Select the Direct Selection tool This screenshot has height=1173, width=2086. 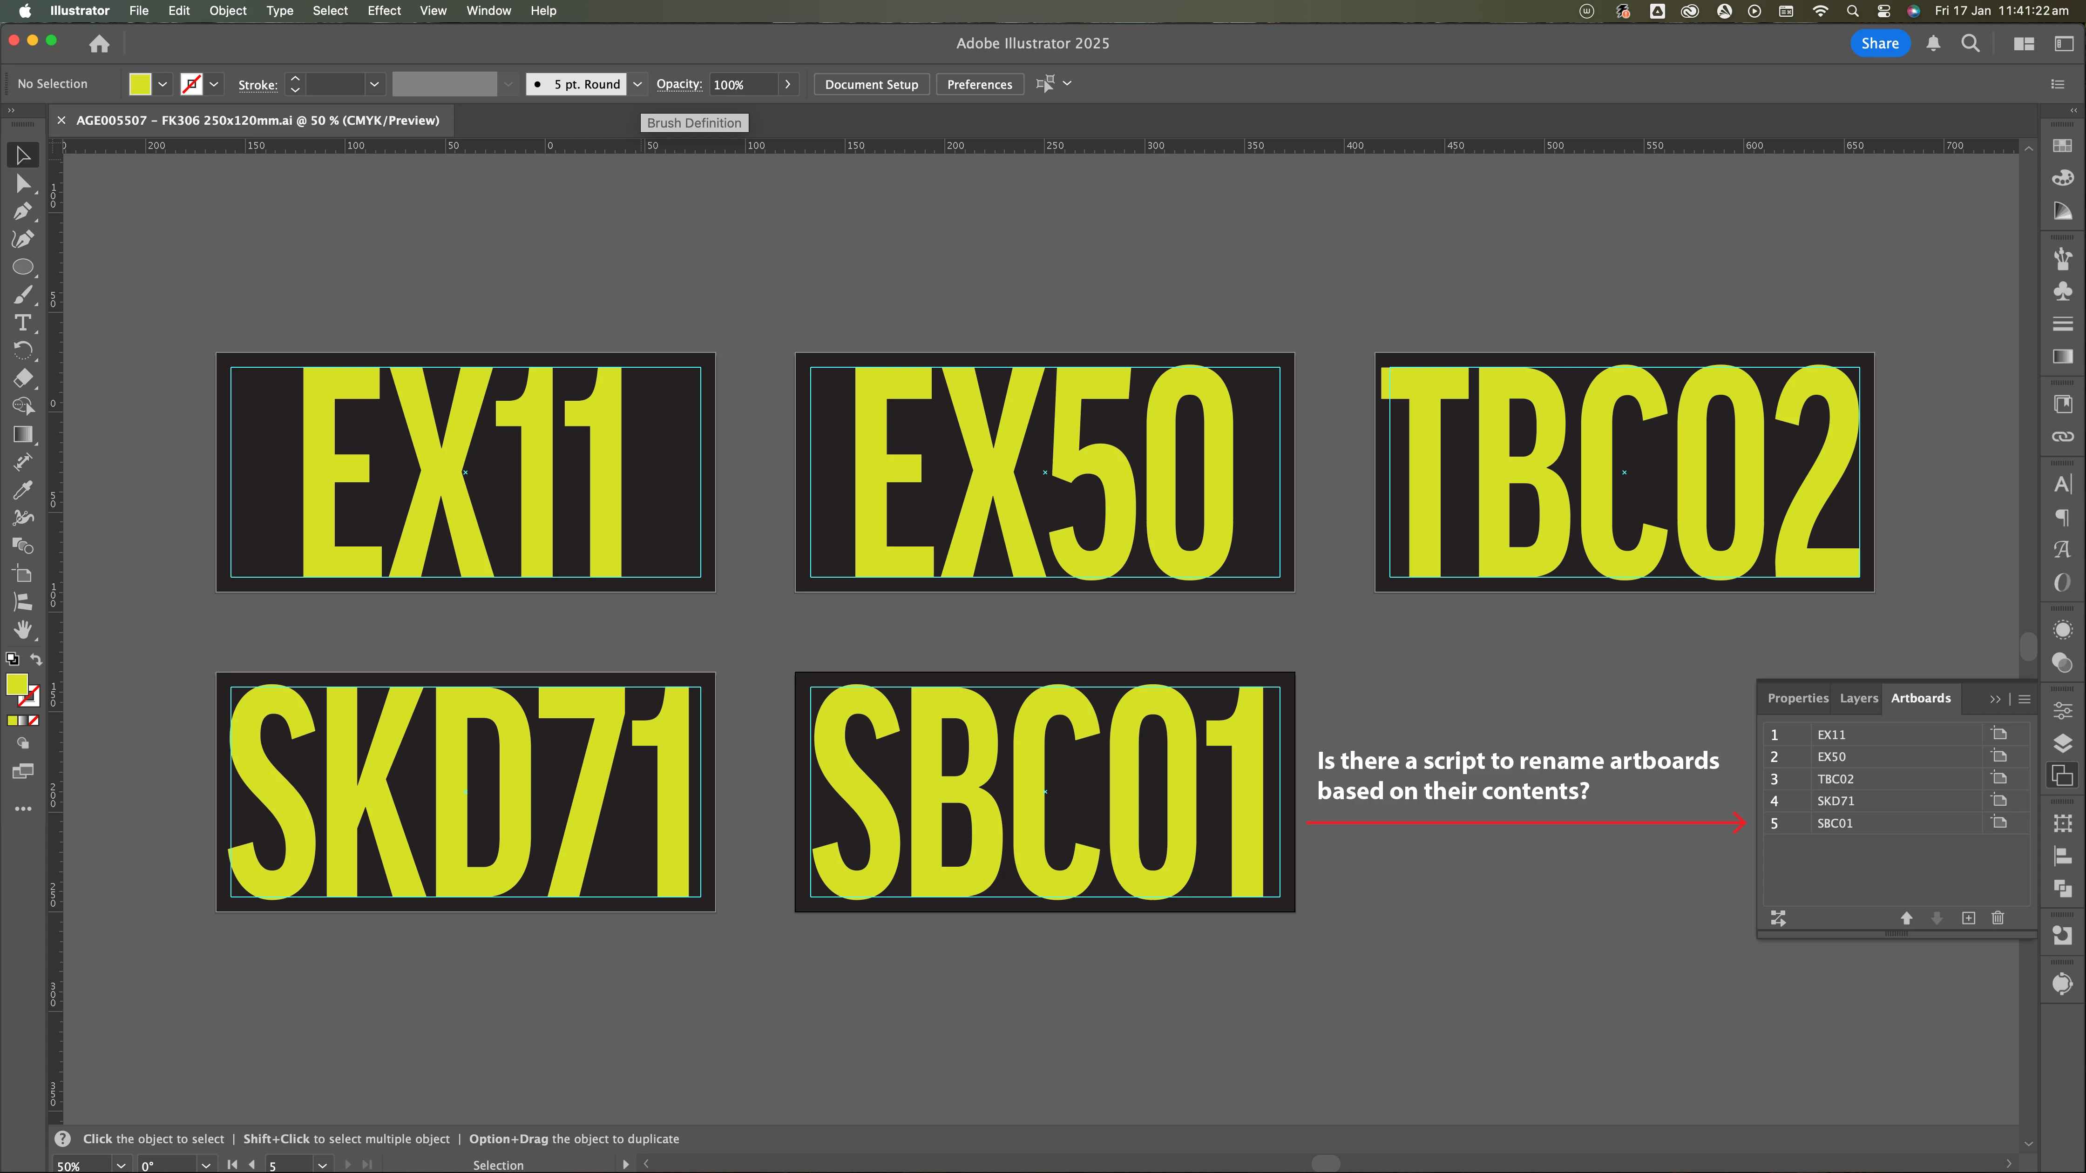pos(23,184)
